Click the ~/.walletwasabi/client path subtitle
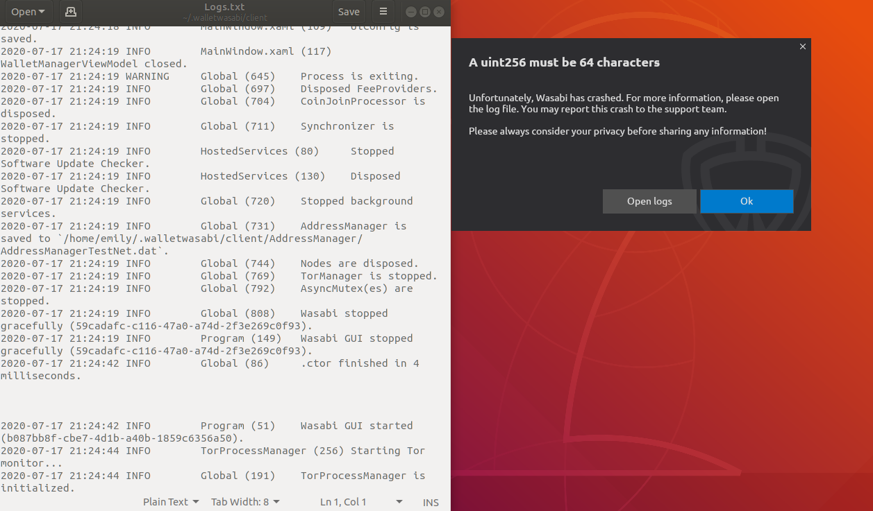Viewport: 873px width, 511px height. point(225,18)
